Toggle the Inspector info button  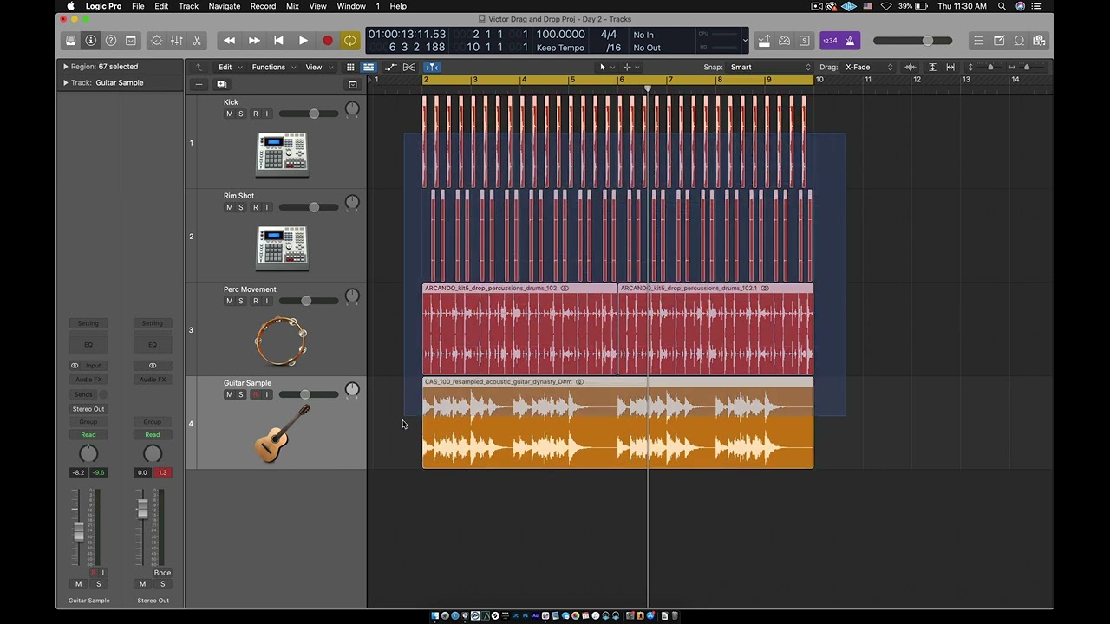[x=91, y=41]
